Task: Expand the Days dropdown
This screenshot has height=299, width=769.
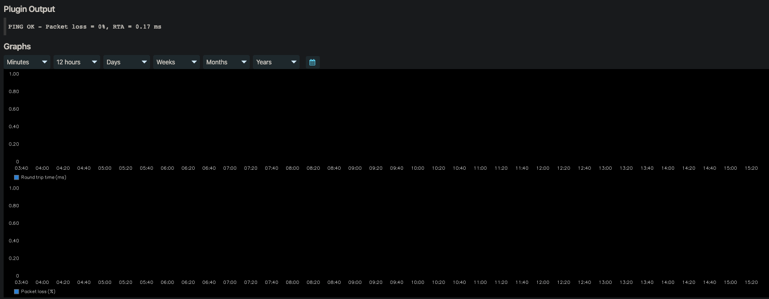Action: pyautogui.click(x=126, y=62)
